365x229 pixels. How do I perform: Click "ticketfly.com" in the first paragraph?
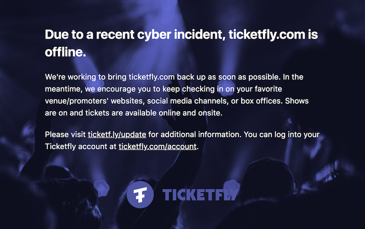tap(151, 77)
